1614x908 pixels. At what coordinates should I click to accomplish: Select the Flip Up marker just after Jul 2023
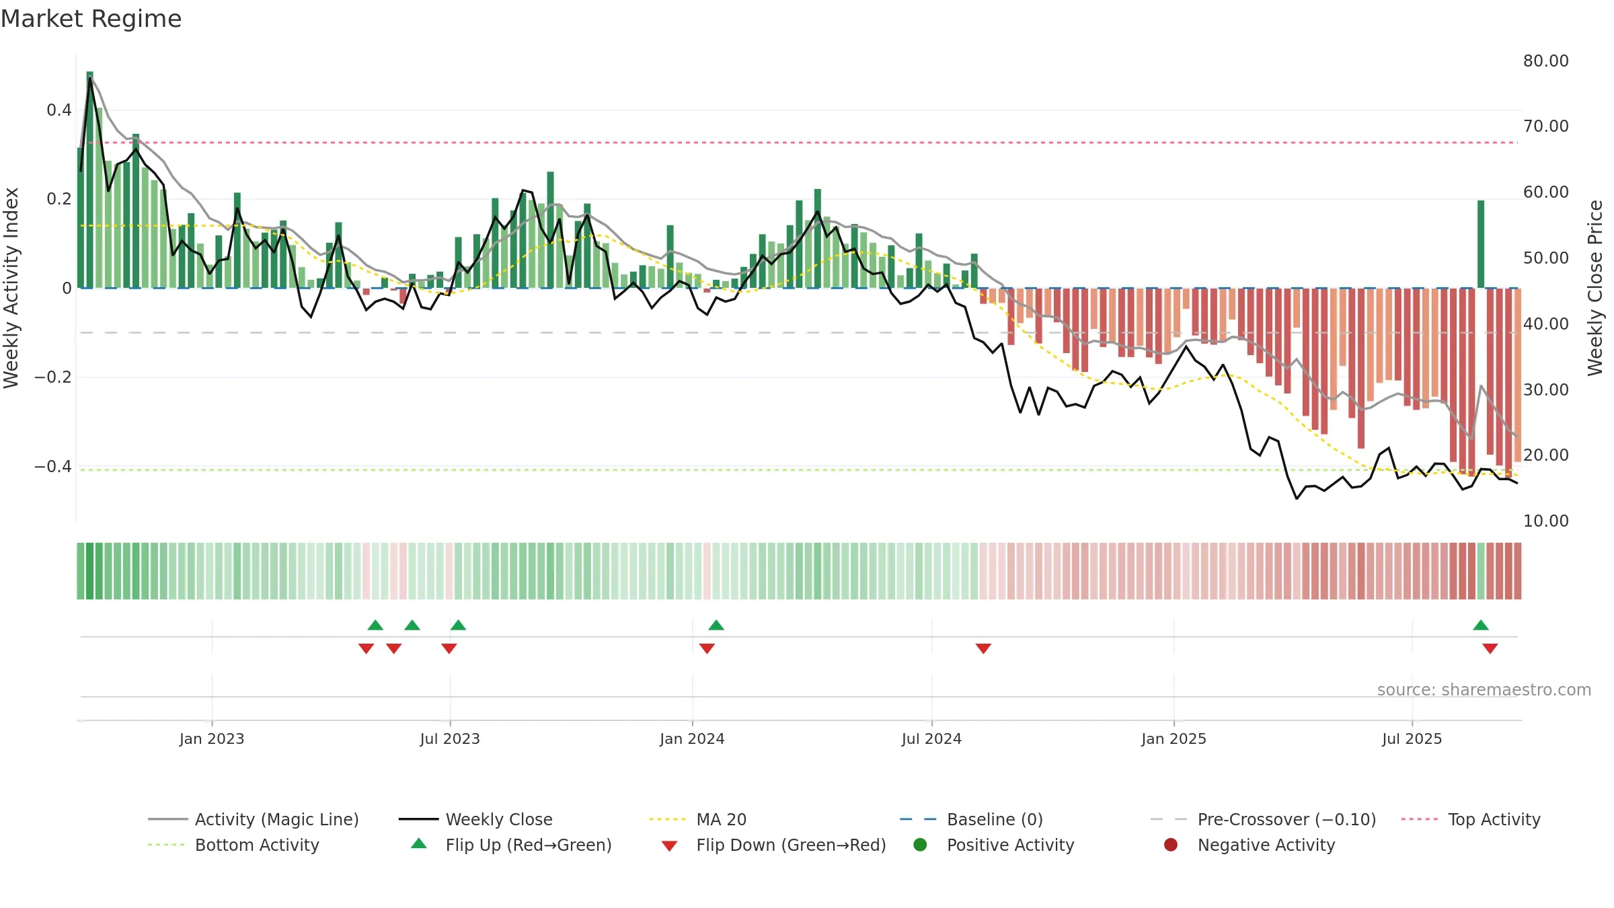[459, 625]
